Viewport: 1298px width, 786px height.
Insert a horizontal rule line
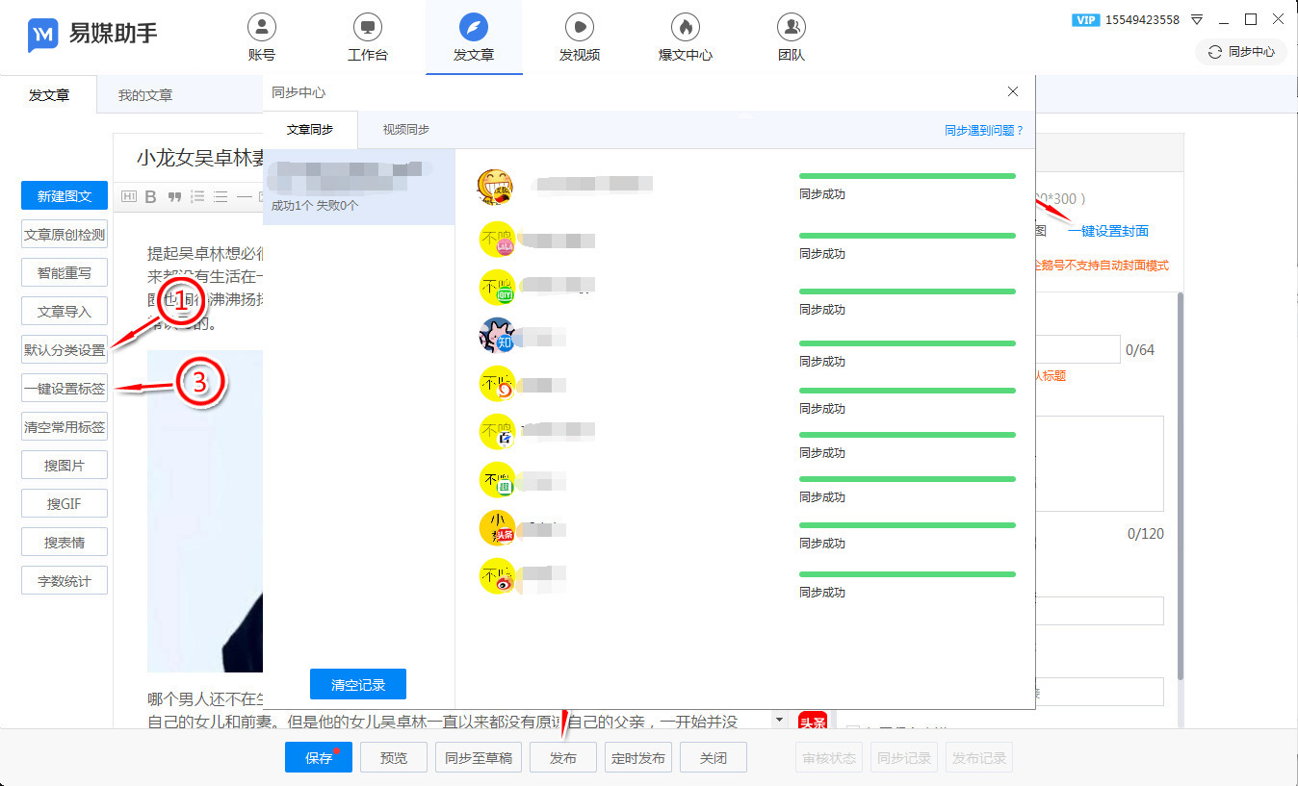click(244, 197)
